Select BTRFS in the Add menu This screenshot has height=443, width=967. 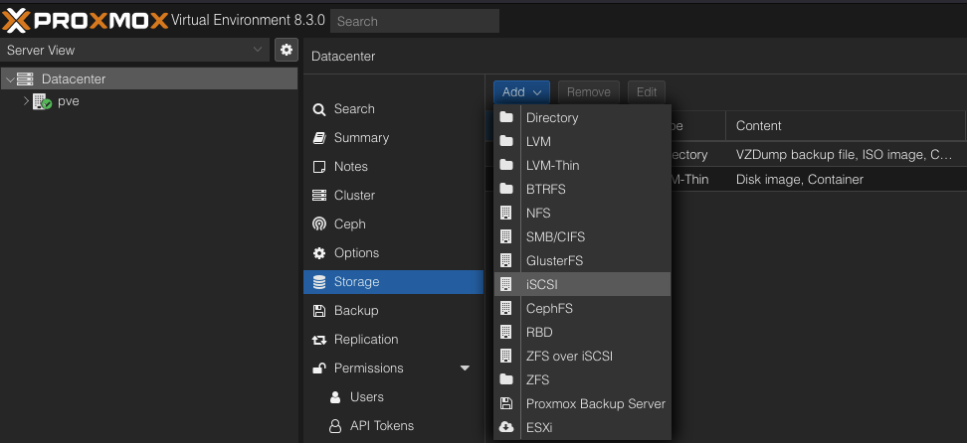click(x=582, y=189)
